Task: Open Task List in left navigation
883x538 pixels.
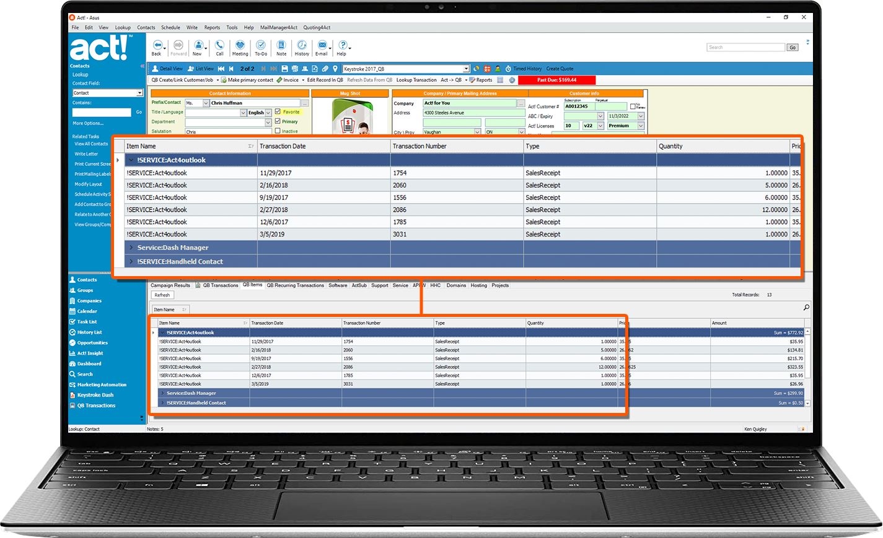Action: point(83,322)
